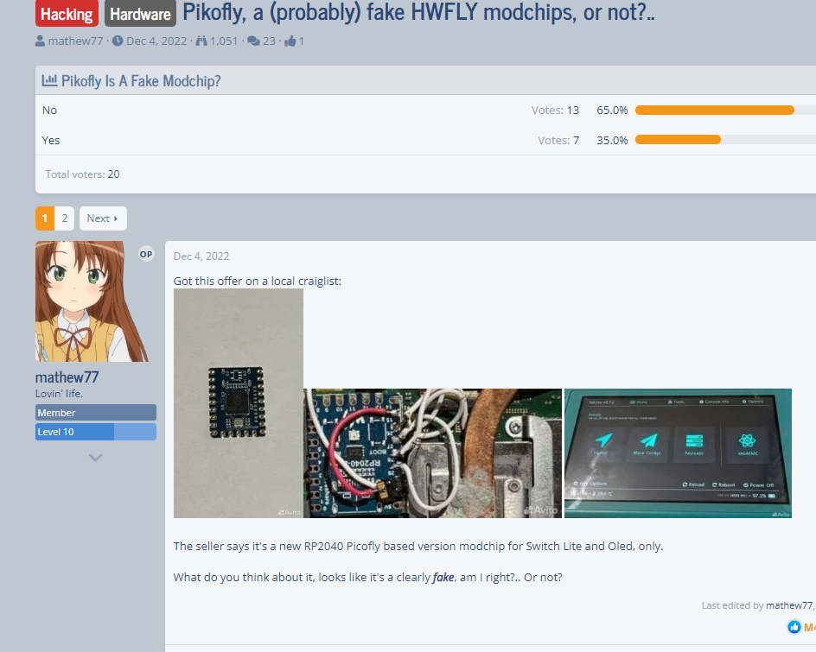Open the modchip board photo thumbnail

point(239,402)
